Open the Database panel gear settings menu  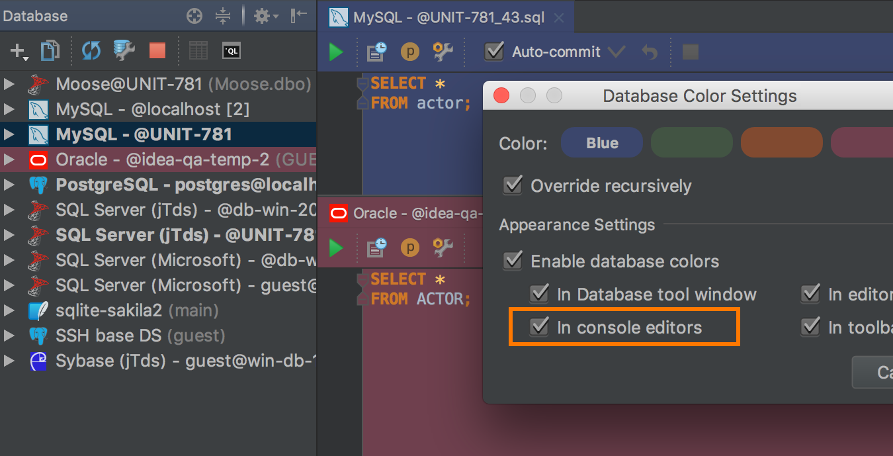point(266,17)
